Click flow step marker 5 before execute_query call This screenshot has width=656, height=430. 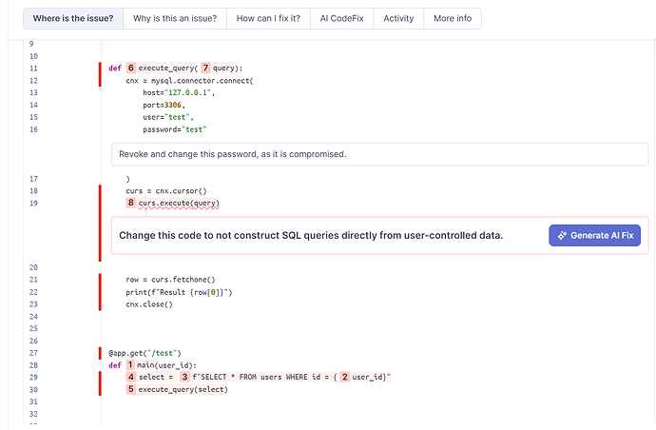point(131,390)
